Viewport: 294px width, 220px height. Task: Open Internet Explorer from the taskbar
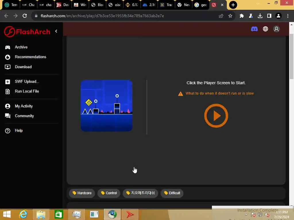click(24, 214)
